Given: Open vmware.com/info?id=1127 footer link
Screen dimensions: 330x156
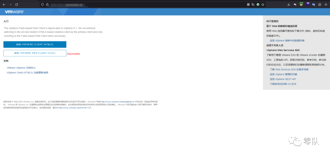Looking at the screenshot, I should pyautogui.click(x=75, y=108).
